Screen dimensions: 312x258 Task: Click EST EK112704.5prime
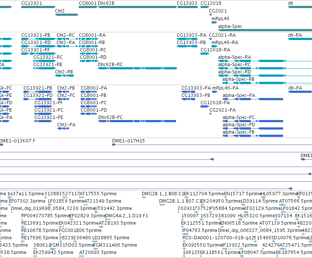(x=204, y=194)
